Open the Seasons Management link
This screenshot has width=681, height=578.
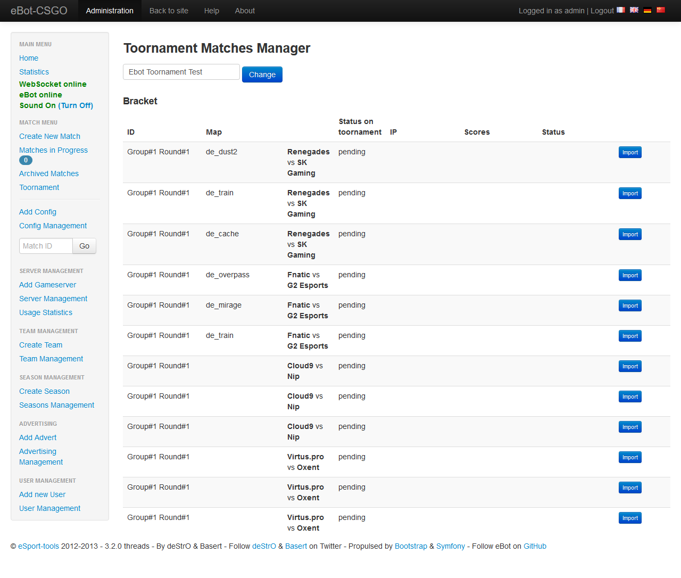coord(56,405)
